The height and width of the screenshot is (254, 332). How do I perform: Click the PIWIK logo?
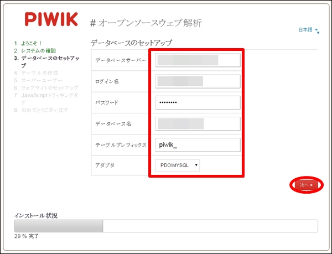(51, 19)
